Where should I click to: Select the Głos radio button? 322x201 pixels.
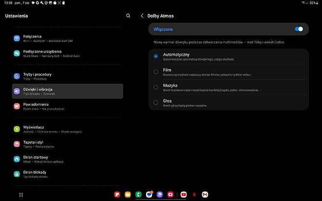click(156, 102)
